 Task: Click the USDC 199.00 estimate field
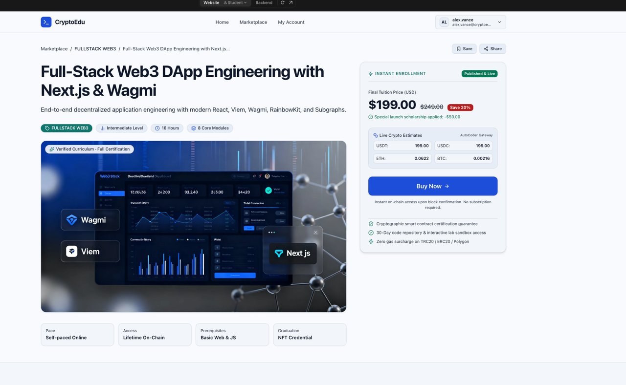pyautogui.click(x=463, y=146)
